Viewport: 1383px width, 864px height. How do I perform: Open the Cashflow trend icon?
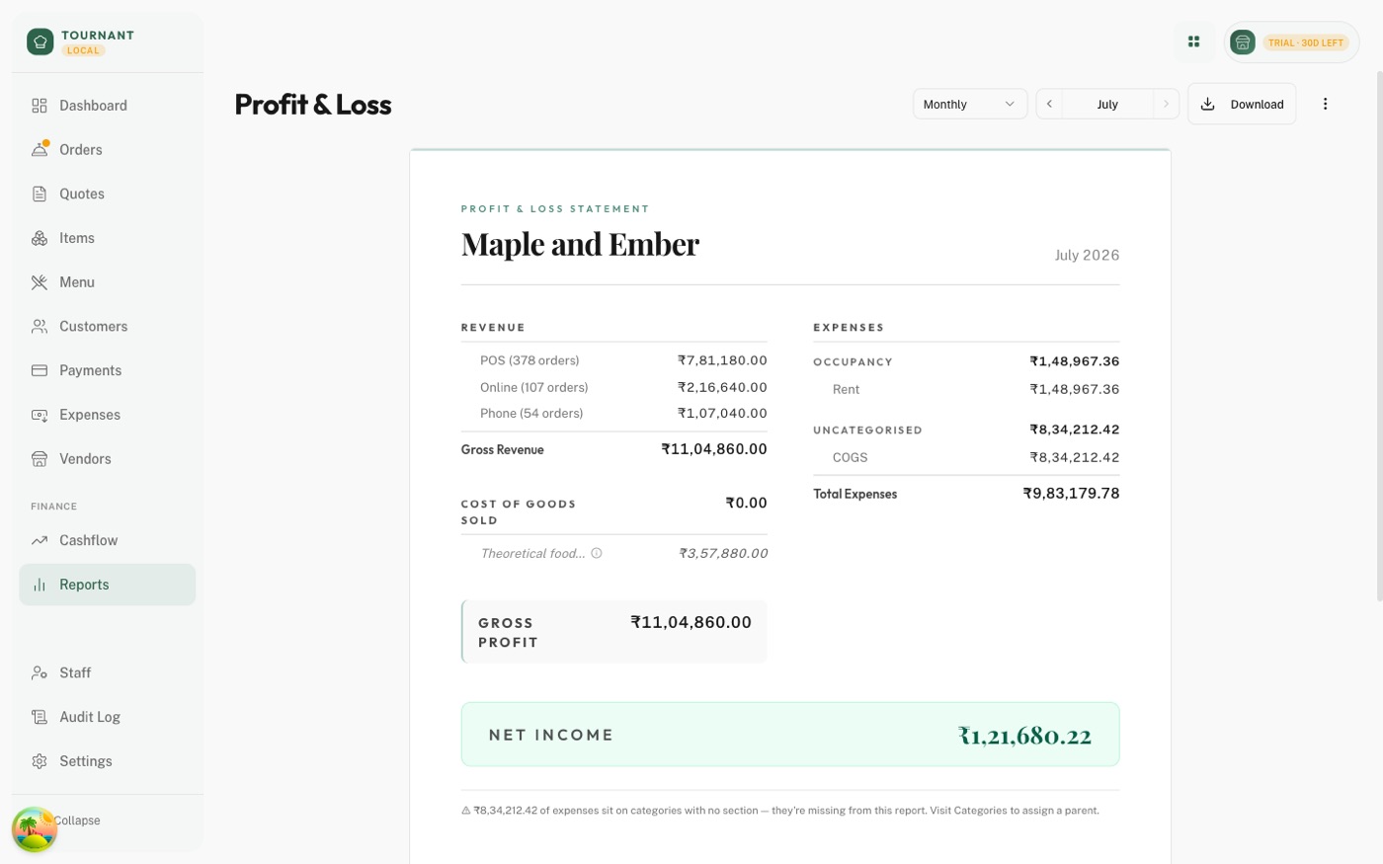40,540
